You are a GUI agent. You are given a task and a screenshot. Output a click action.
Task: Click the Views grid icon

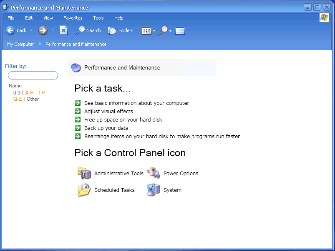(146, 31)
